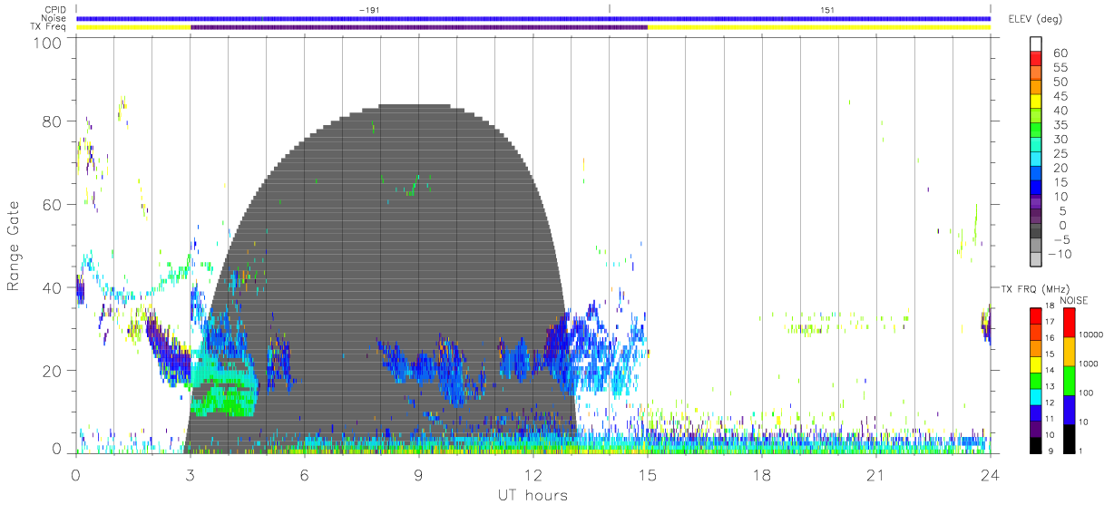
Task: Click the CPID value '151'
Action: point(826,10)
